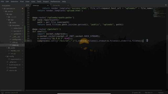The height and width of the screenshot is (94, 168).
Task: Click the editor vertical scrollbar
Action: pyautogui.click(x=167, y=54)
